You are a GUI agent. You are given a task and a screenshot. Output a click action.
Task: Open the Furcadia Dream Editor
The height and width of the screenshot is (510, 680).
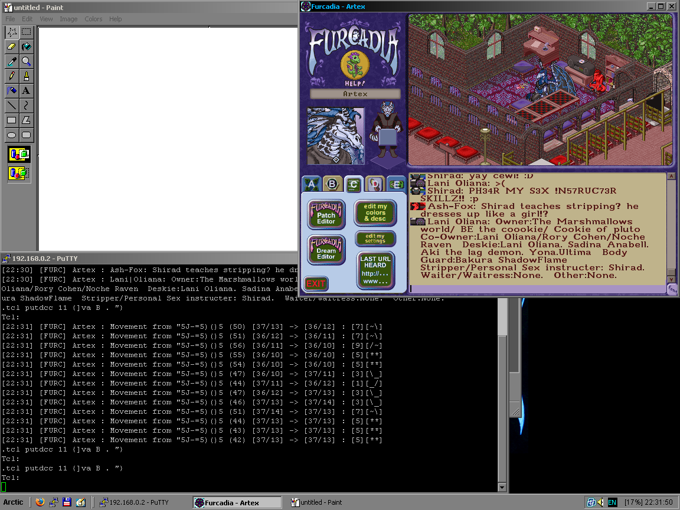[x=326, y=249]
